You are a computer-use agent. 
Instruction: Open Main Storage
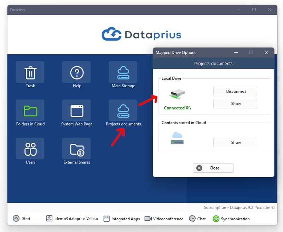click(123, 72)
